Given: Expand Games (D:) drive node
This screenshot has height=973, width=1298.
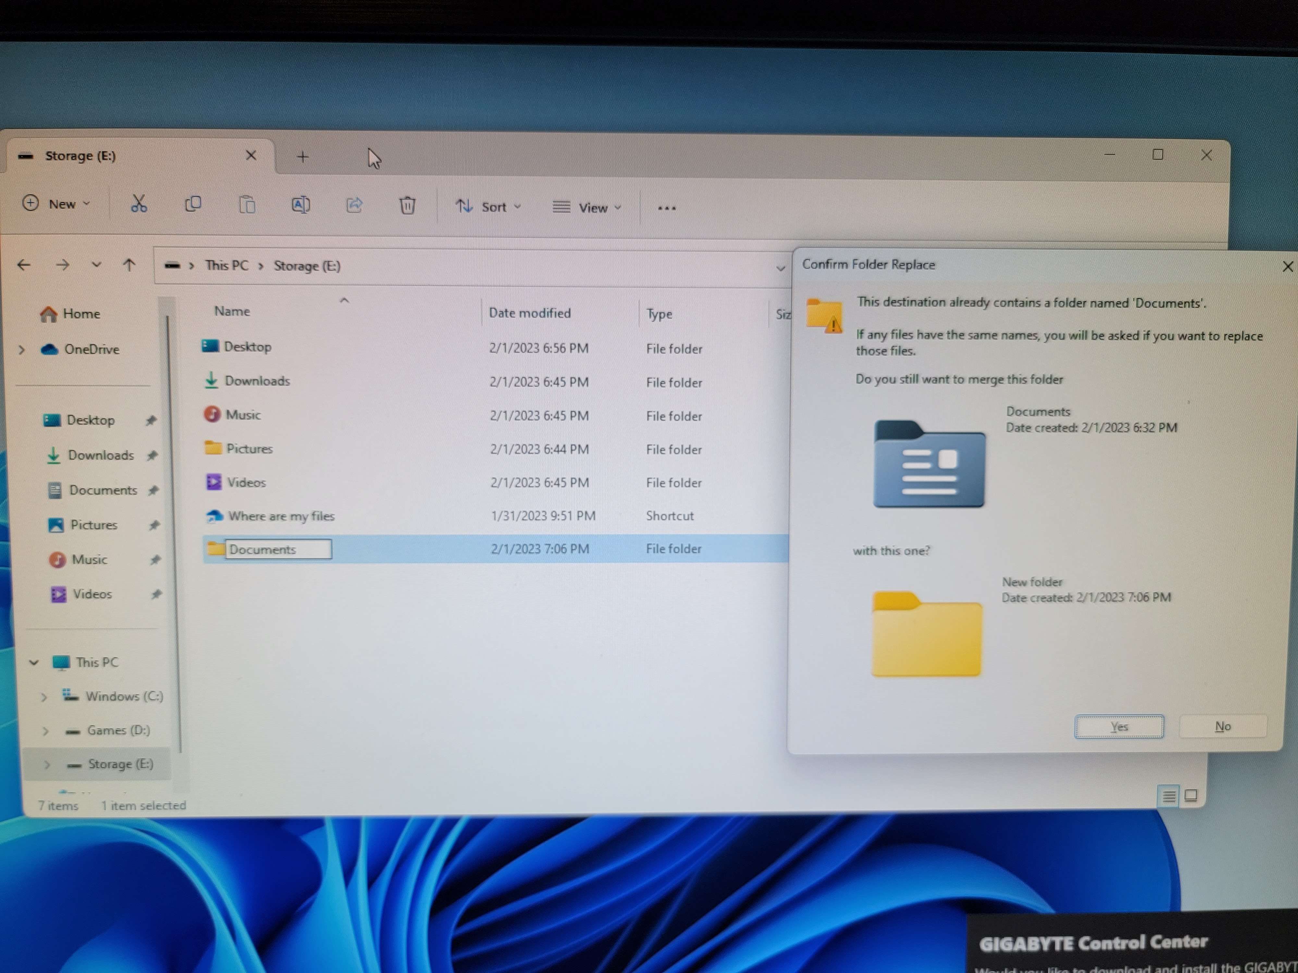Looking at the screenshot, I should pos(45,731).
